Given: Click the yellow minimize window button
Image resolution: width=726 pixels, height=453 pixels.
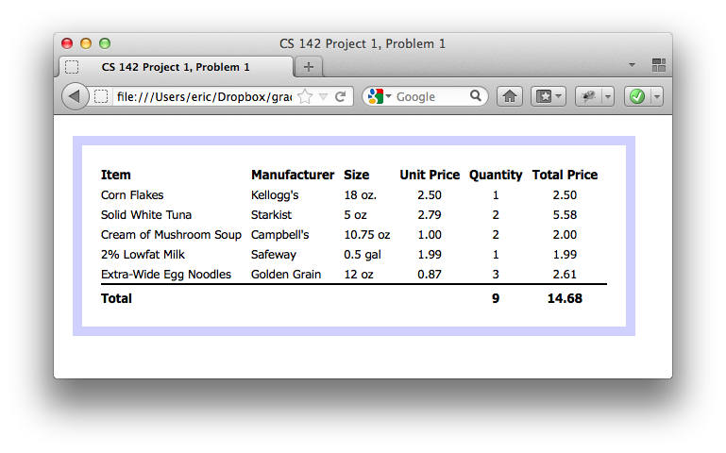Looking at the screenshot, I should tap(86, 43).
